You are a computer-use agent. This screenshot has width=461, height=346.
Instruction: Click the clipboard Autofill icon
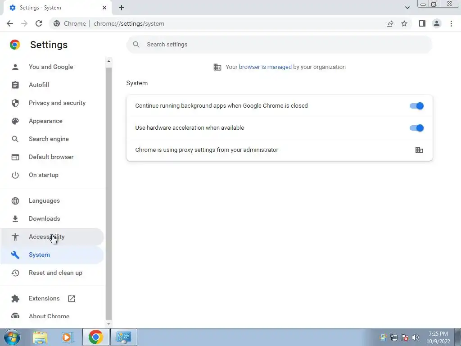click(15, 85)
